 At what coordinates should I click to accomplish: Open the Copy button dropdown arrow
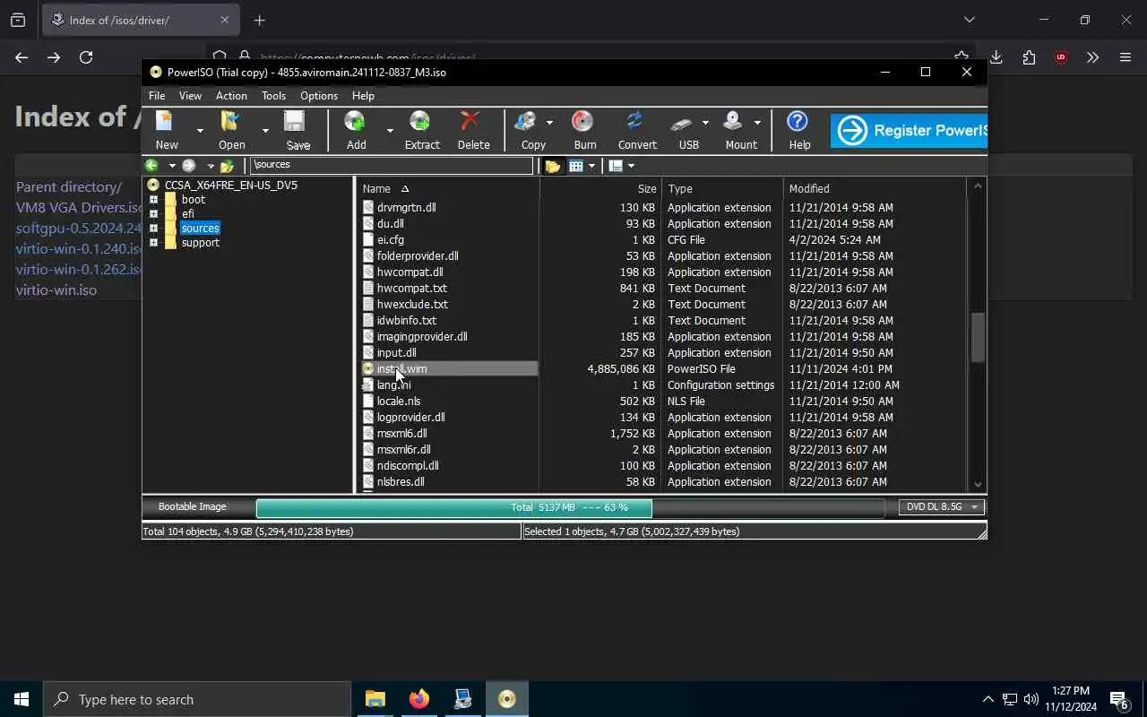(549, 123)
